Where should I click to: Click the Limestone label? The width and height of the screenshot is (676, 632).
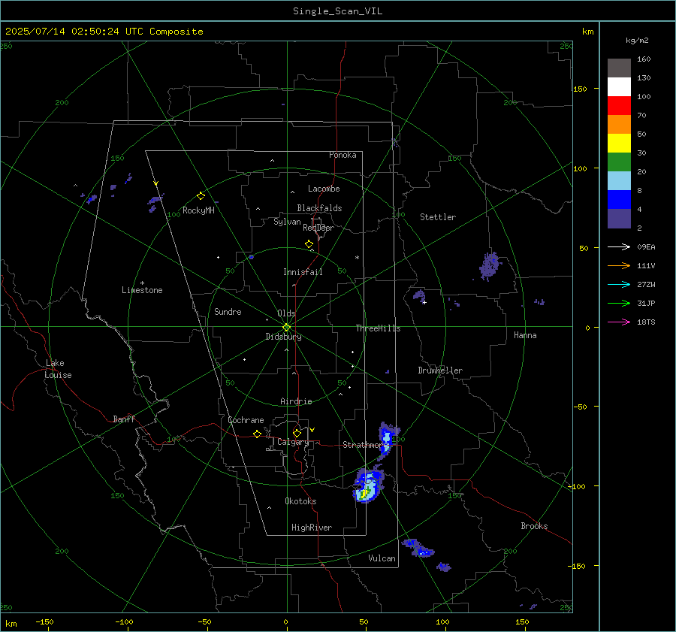pos(142,290)
